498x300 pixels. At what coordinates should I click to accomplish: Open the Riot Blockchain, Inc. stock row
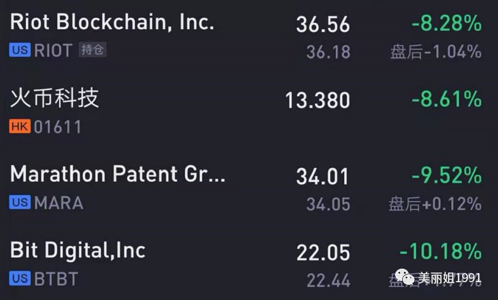[x=112, y=22]
